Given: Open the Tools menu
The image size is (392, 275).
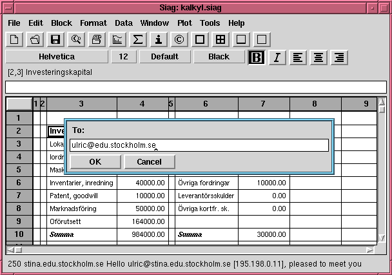Looking at the screenshot, I should coord(210,23).
